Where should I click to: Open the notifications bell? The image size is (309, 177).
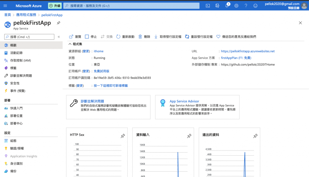[x=227, y=5]
